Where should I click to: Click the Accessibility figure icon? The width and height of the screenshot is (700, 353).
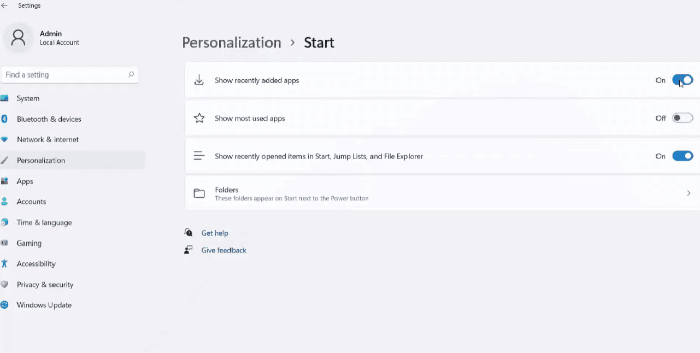pyautogui.click(x=4, y=263)
